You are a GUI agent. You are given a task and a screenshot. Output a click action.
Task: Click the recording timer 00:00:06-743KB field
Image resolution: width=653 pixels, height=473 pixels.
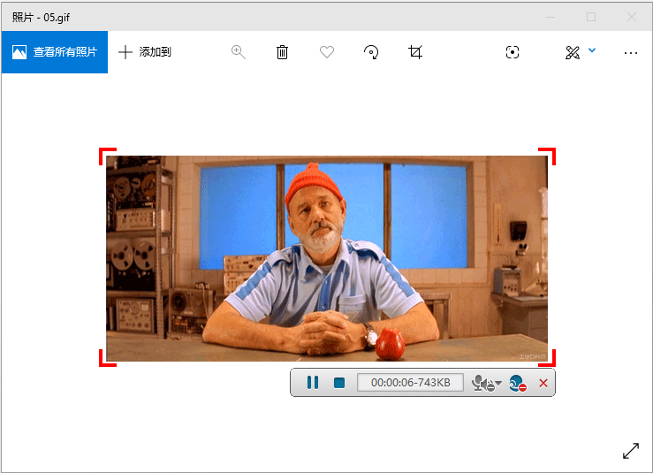pyautogui.click(x=410, y=383)
